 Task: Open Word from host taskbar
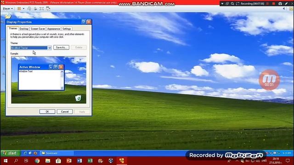(79, 161)
